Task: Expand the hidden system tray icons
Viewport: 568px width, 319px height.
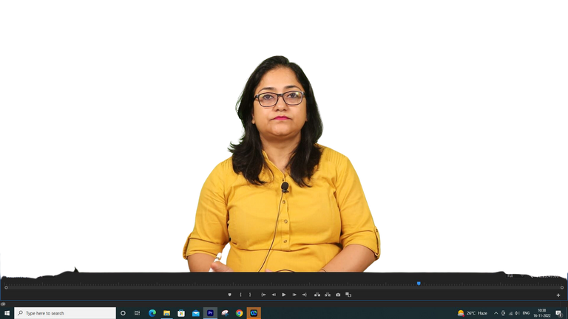Action: [496, 313]
